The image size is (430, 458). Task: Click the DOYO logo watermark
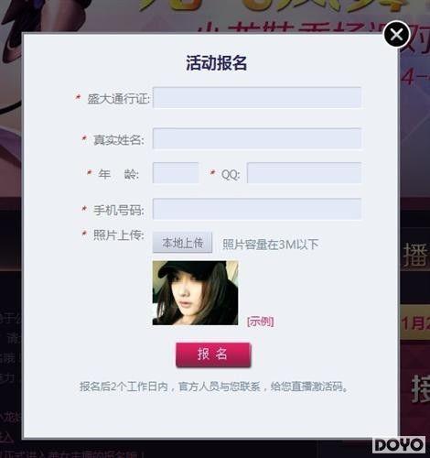pos(399,445)
